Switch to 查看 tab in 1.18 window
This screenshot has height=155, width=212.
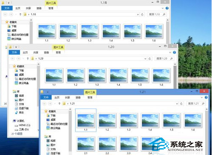click(39, 8)
